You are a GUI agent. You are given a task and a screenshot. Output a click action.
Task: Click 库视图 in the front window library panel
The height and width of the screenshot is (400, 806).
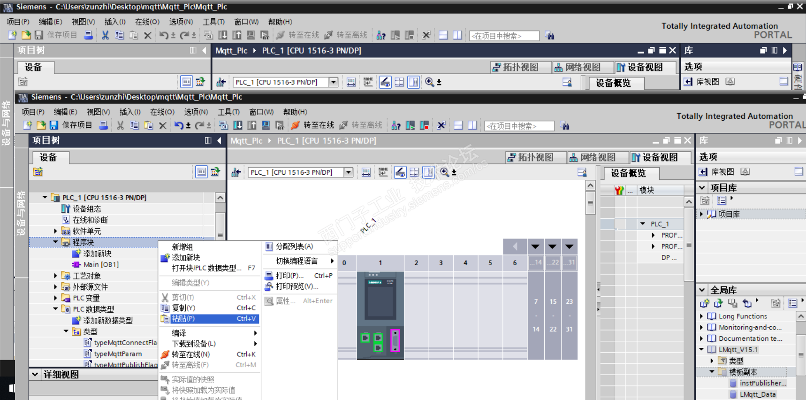722,172
